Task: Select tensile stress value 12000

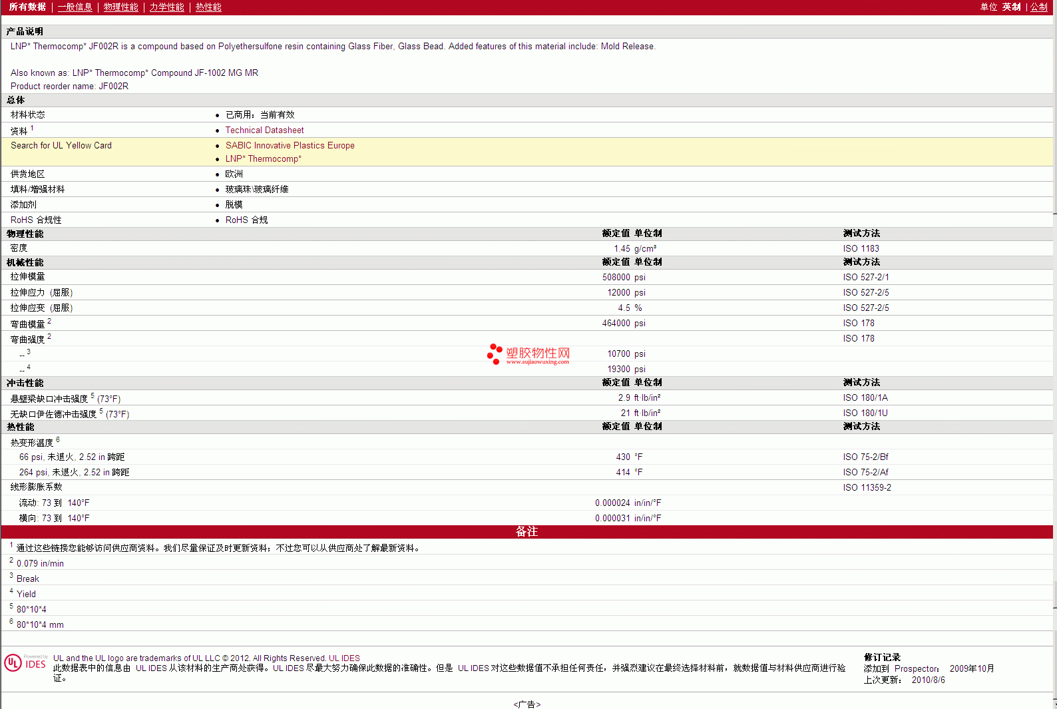Action: [x=618, y=293]
